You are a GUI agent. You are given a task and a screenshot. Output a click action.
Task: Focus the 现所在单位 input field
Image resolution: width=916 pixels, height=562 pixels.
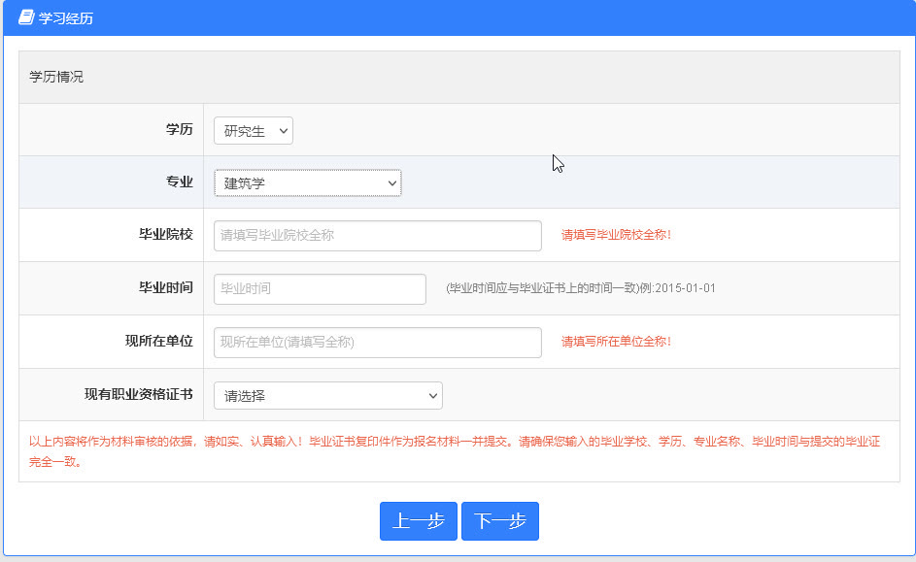378,343
